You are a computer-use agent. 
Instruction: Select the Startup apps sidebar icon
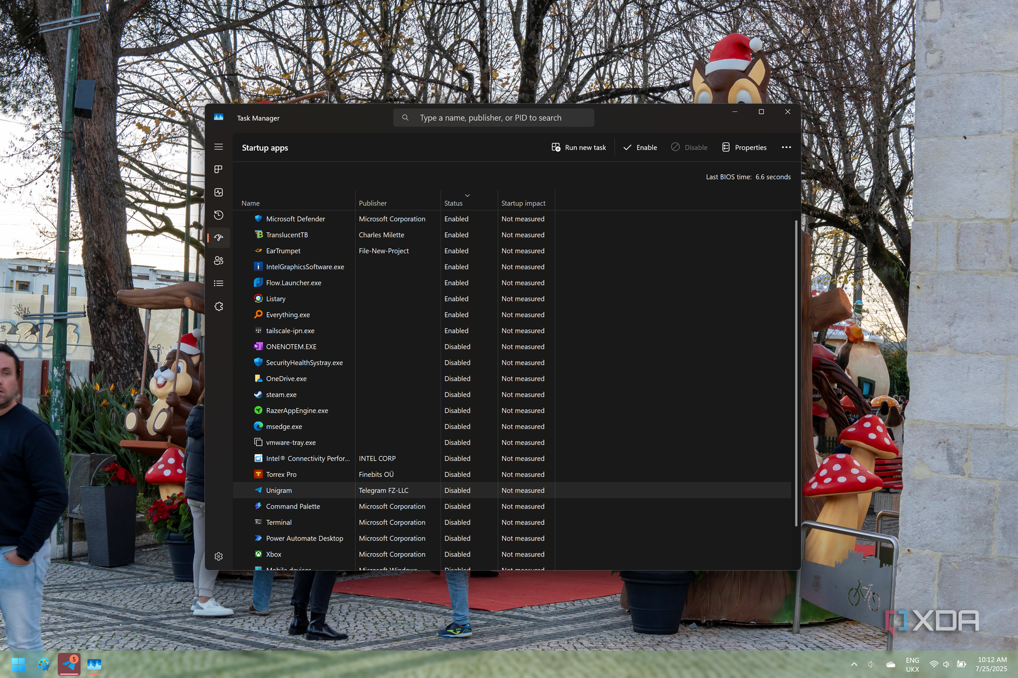[x=218, y=237]
